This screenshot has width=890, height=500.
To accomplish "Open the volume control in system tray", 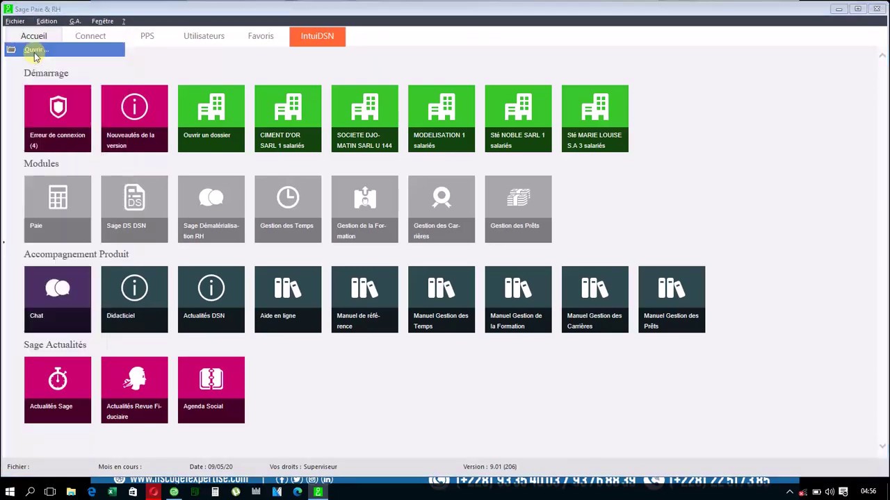I will coord(830,492).
